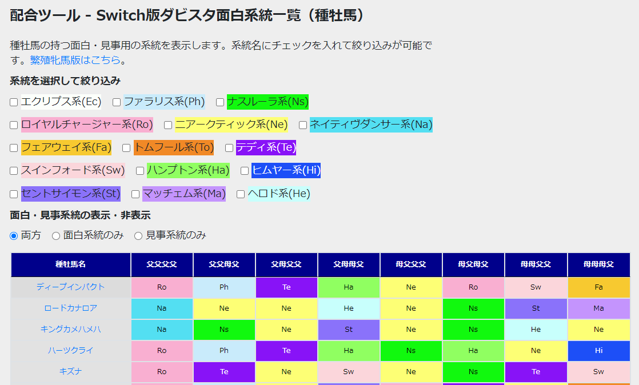Click the Ro cell in キズナ row
This screenshot has width=639, height=385.
click(x=162, y=372)
